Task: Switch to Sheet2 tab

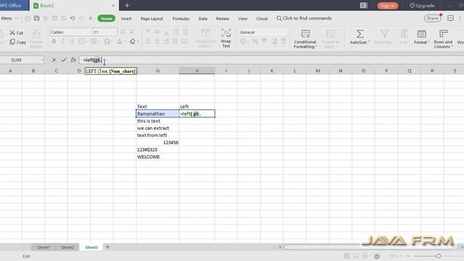Action: [67, 247]
